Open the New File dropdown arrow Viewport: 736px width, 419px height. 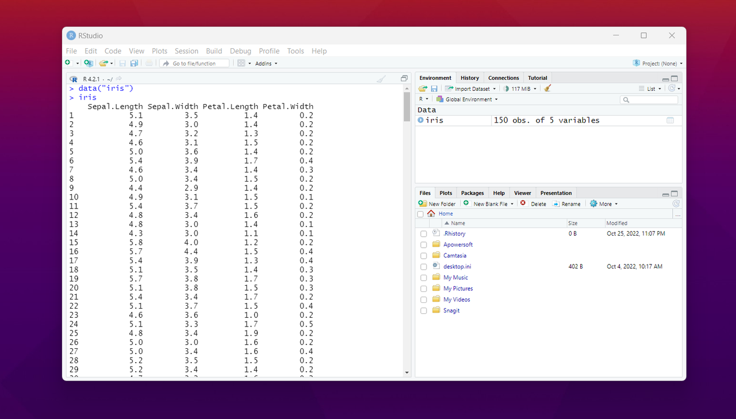[x=78, y=63]
